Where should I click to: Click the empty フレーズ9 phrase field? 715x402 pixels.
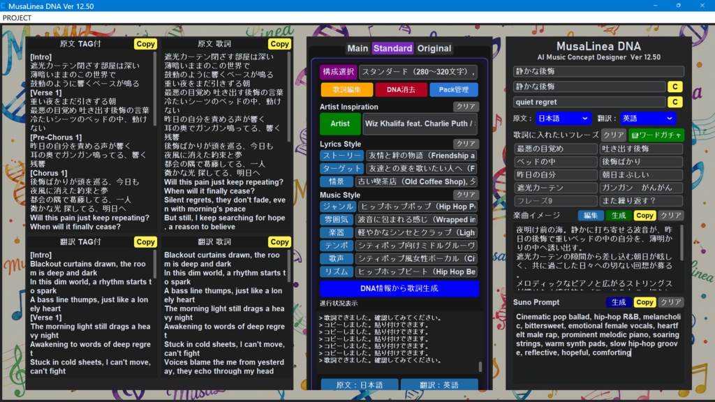click(555, 201)
